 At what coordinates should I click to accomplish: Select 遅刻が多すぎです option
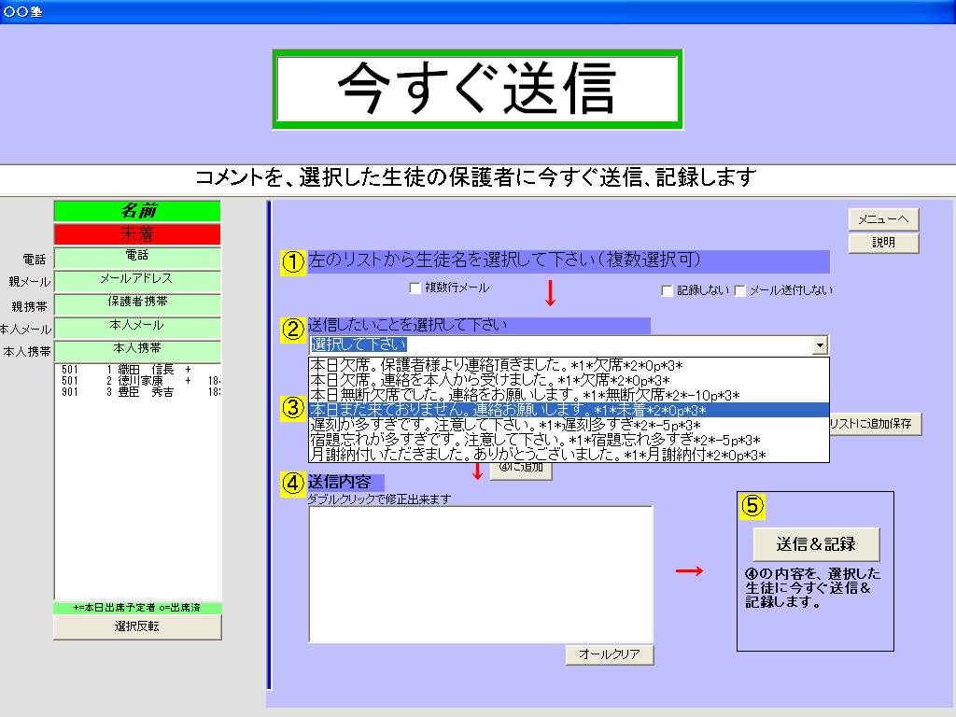[569, 425]
